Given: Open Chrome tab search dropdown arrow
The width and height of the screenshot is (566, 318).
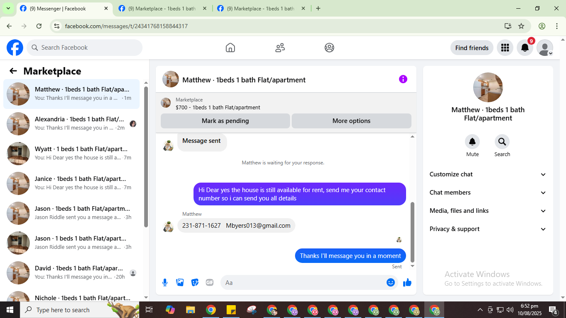Looking at the screenshot, I should 8,8.
